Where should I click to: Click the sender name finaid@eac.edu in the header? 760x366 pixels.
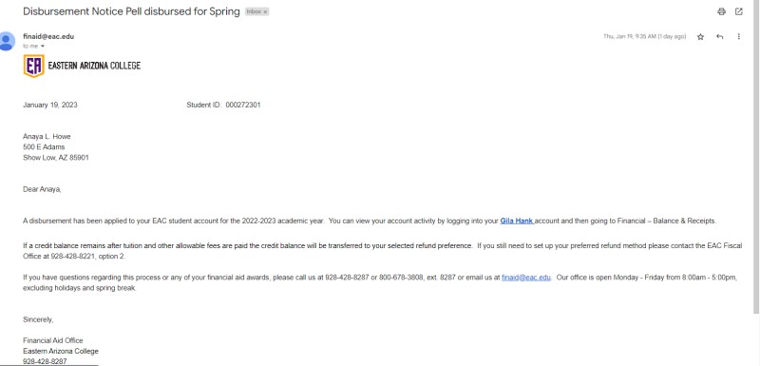(x=48, y=36)
